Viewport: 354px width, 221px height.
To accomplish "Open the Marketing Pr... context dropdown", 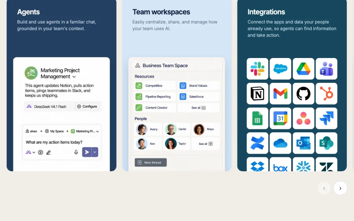I will click(x=85, y=131).
